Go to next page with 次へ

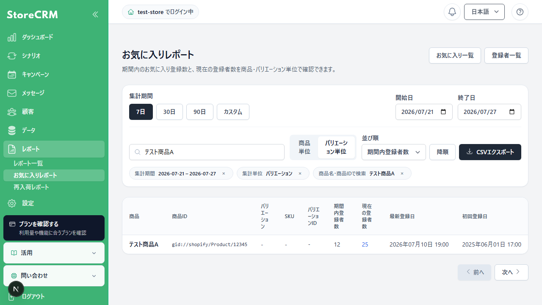pos(512,272)
